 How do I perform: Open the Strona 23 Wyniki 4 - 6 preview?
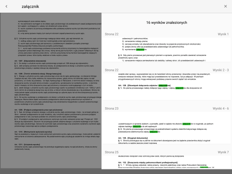[166, 126]
